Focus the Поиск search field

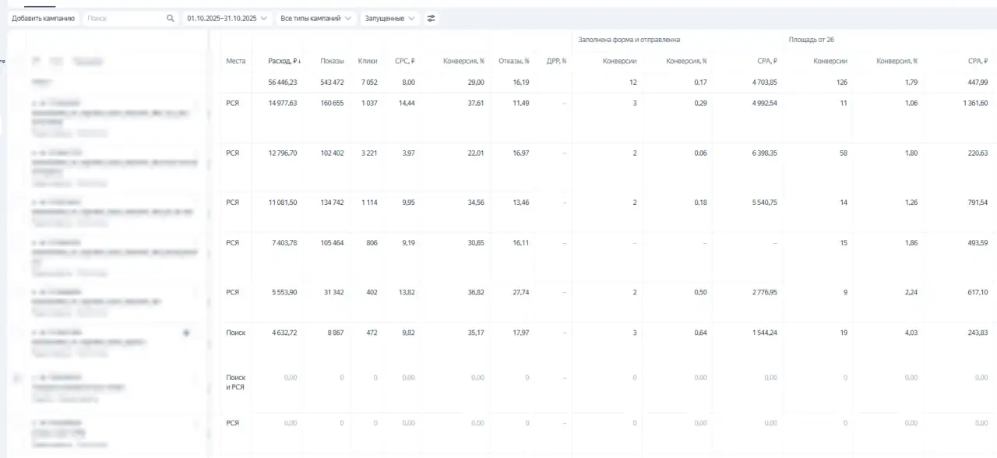(x=125, y=18)
